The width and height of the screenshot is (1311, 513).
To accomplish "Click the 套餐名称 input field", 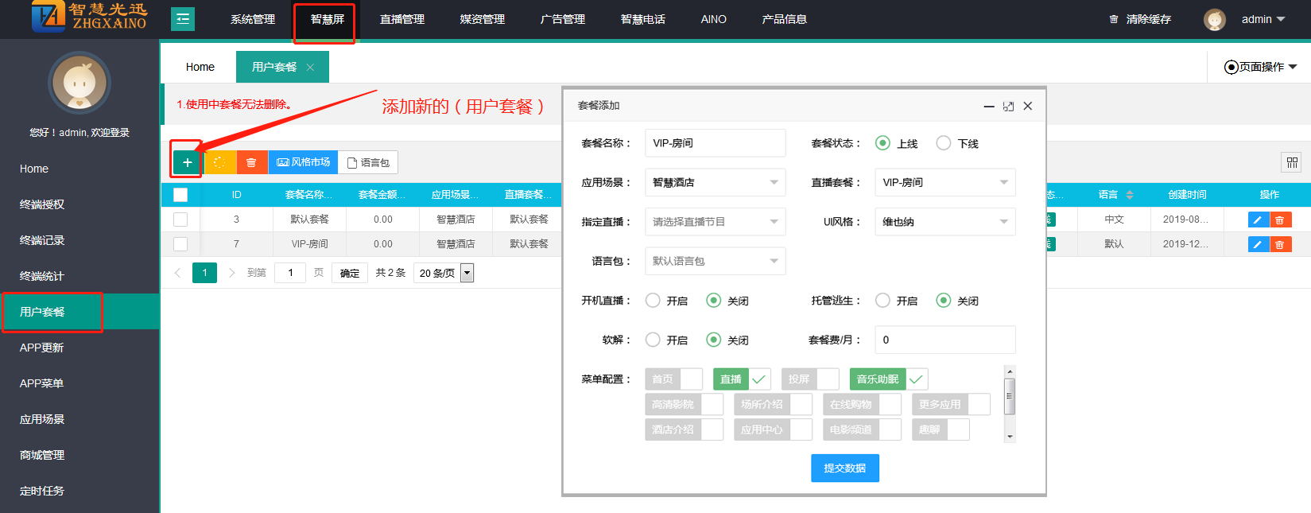I will click(x=715, y=143).
